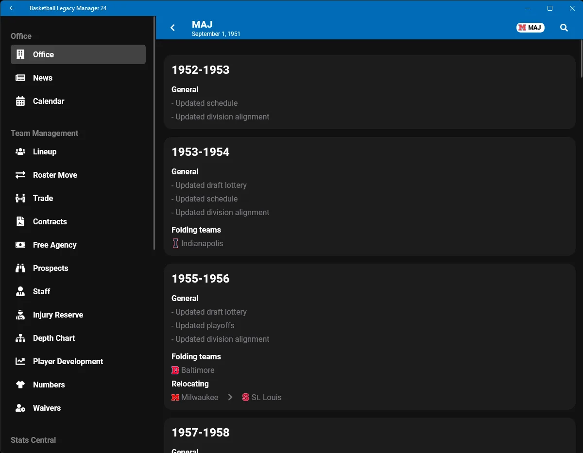583x453 pixels.
Task: Click 'Updated draft lottery' under 1953-1954
Action: (x=209, y=185)
